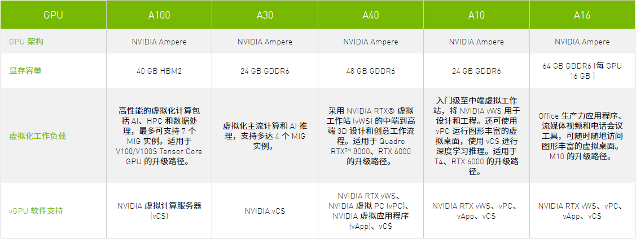Click the GPU column header cell
This screenshot has height=239, width=636.
click(x=53, y=15)
